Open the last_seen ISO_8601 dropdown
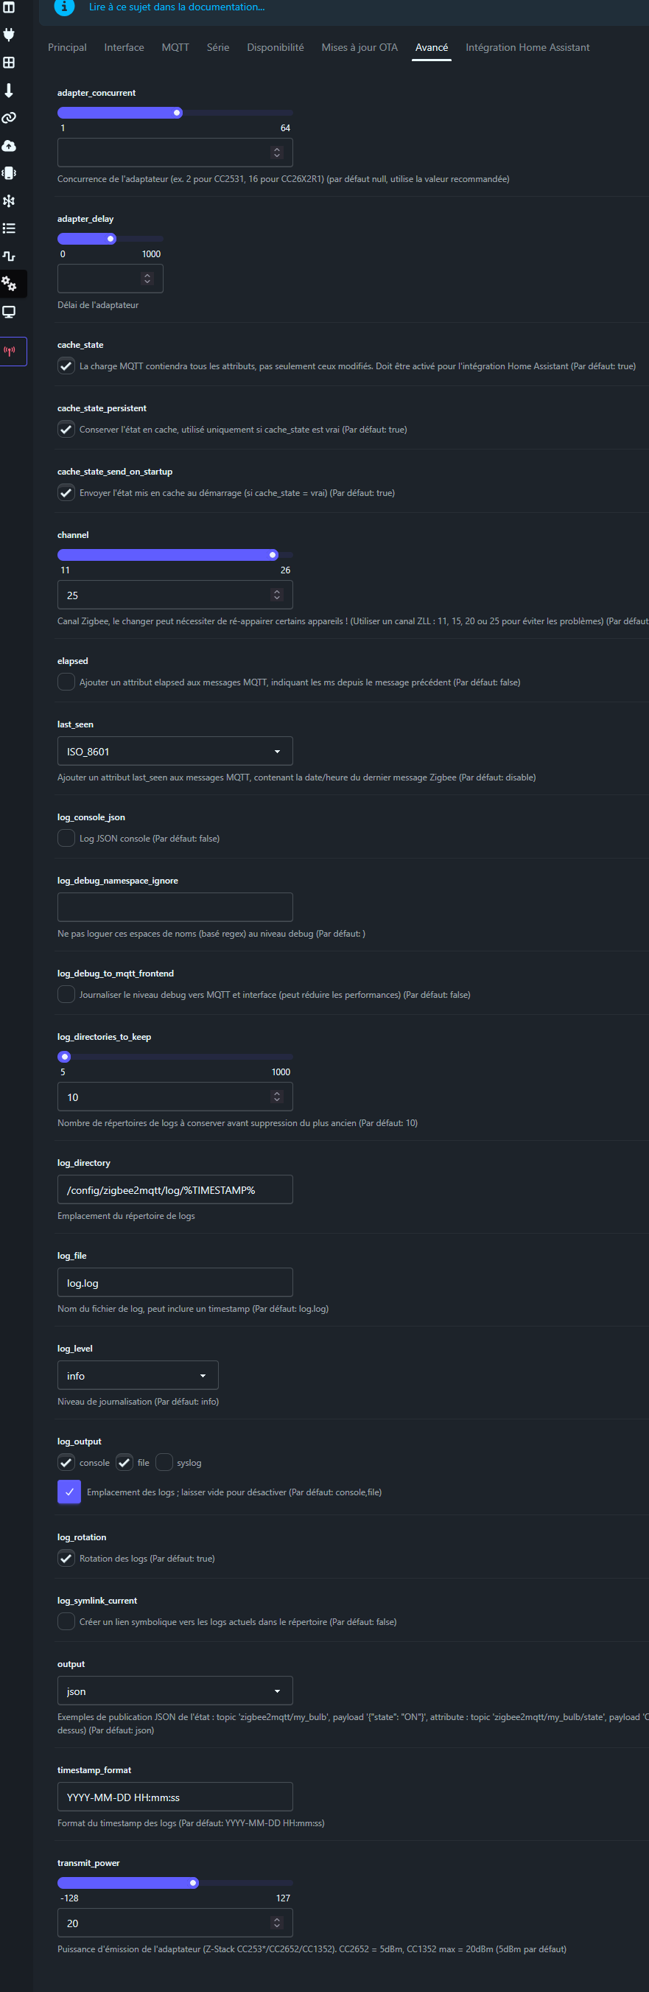 [x=175, y=752]
